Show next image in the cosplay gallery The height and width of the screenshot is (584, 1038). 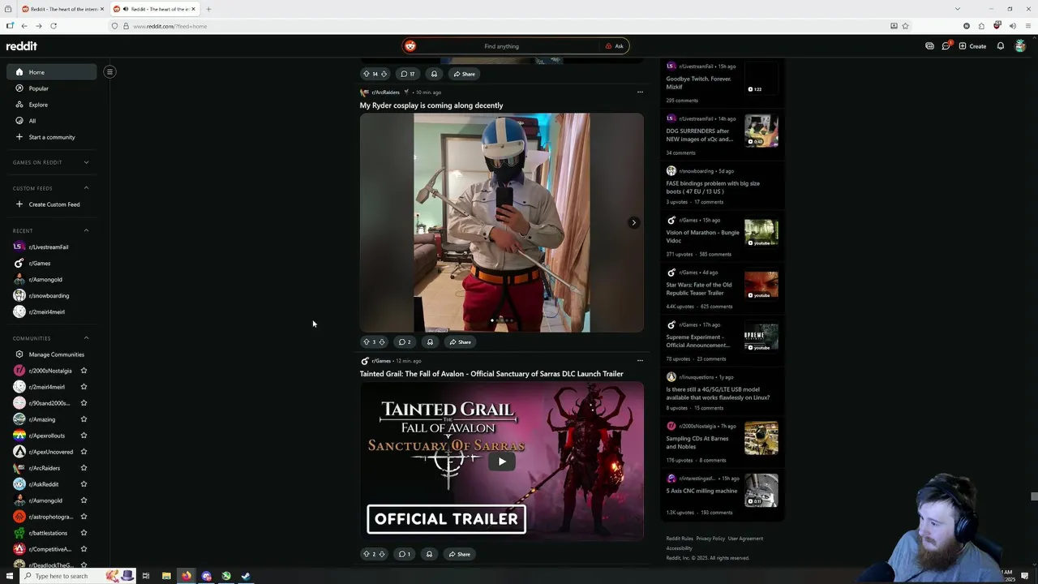634,222
